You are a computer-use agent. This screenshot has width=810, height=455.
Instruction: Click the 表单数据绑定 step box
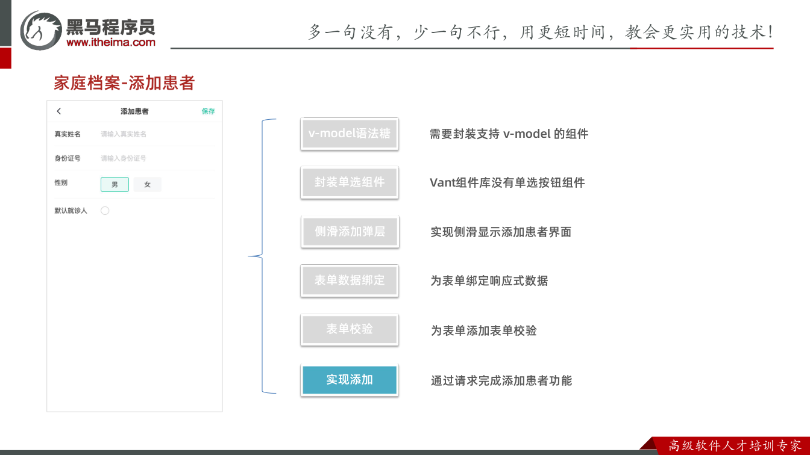pos(350,280)
